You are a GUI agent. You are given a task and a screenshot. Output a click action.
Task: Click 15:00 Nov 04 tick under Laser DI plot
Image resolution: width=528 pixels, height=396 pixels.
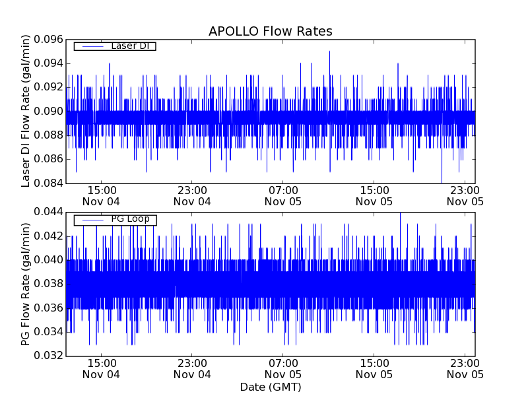coord(101,195)
